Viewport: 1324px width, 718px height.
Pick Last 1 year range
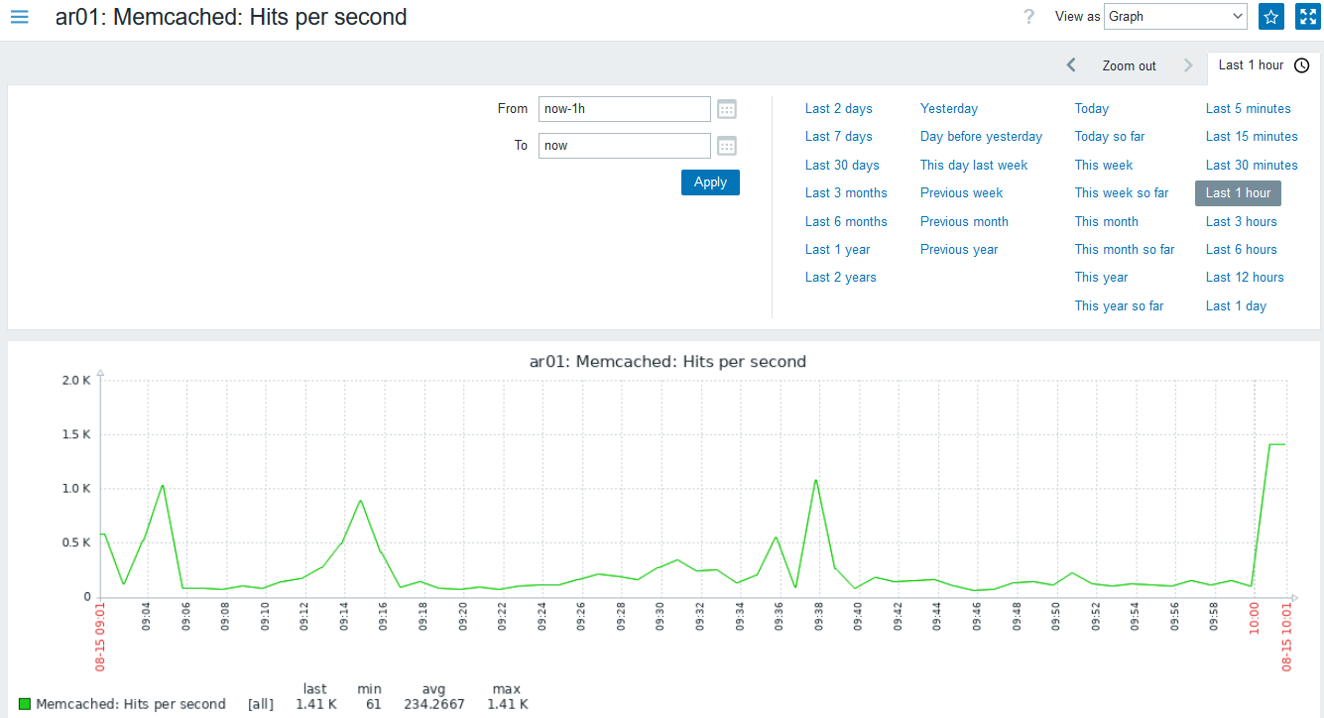(x=838, y=250)
